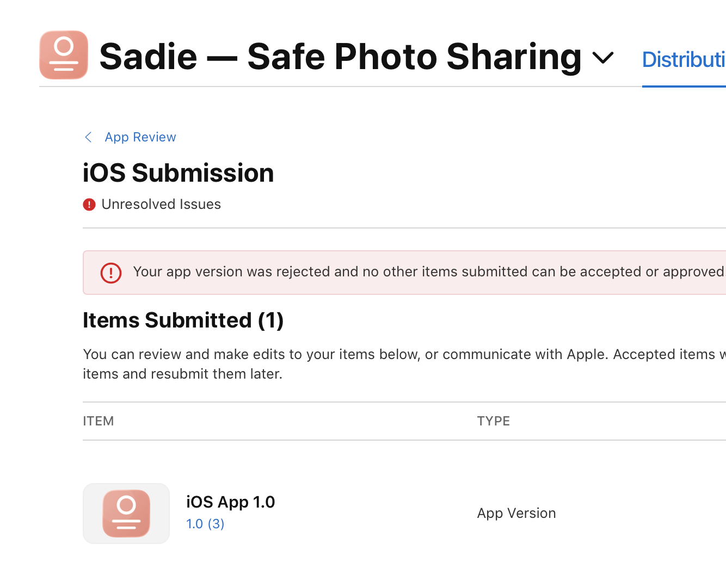Image resolution: width=726 pixels, height=581 pixels.
Task: Click the Sadie app icon in header
Action: (64, 55)
